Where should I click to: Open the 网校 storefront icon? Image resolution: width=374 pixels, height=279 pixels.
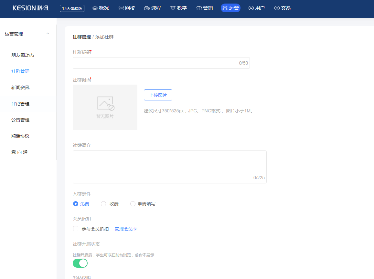click(x=121, y=8)
